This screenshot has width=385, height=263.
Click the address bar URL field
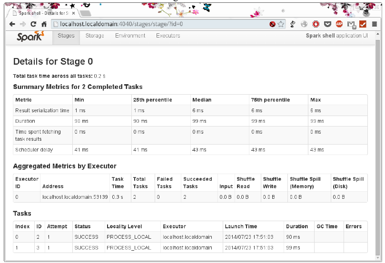pyautogui.click(x=162, y=24)
